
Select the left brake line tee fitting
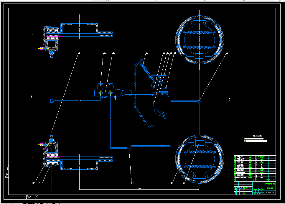tap(52, 101)
